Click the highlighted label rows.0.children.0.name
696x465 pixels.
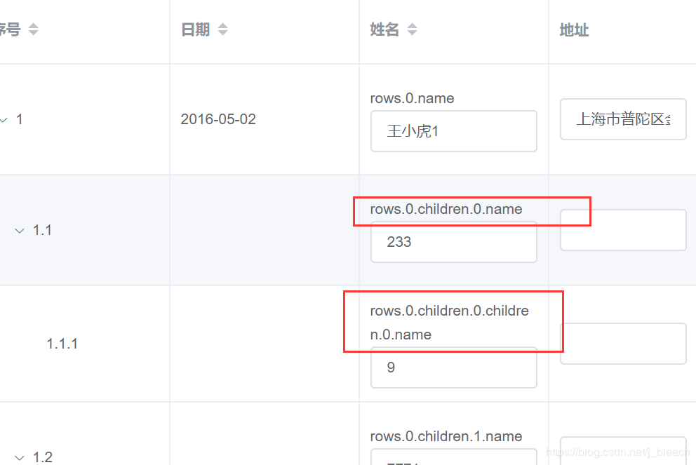click(447, 209)
